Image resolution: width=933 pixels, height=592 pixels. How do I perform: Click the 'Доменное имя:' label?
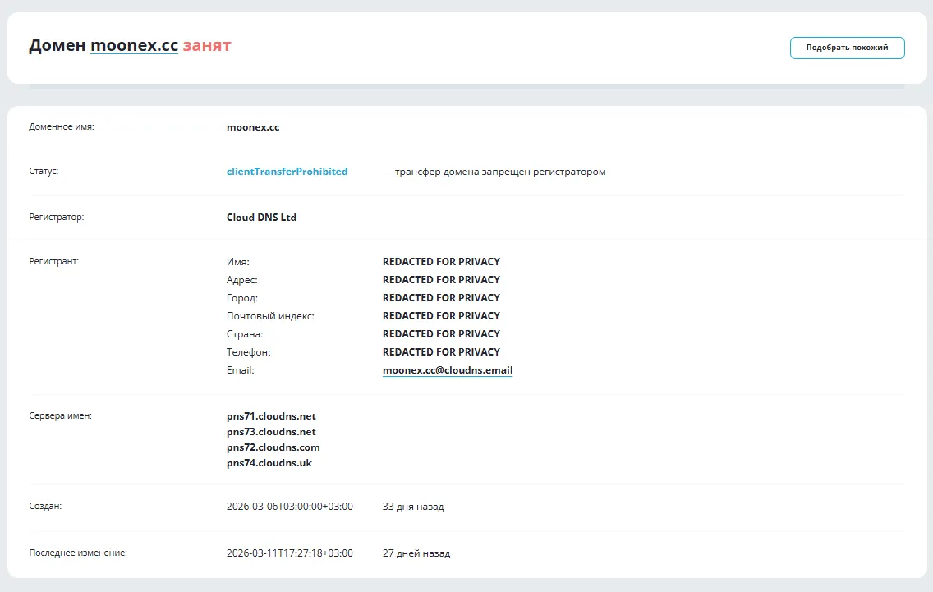coord(62,126)
